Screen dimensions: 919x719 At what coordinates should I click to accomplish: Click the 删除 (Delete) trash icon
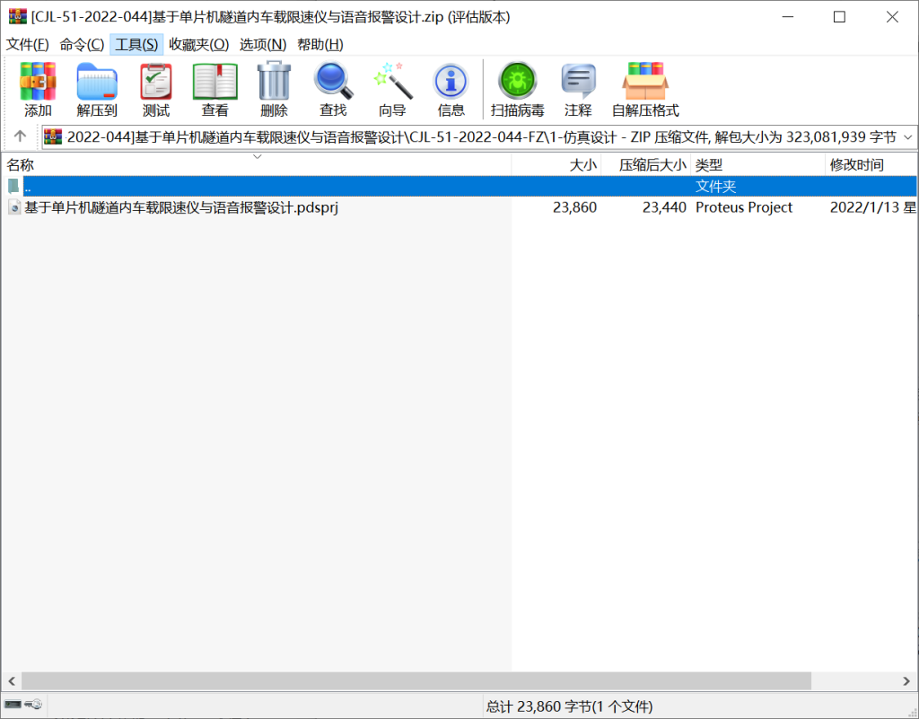274,82
